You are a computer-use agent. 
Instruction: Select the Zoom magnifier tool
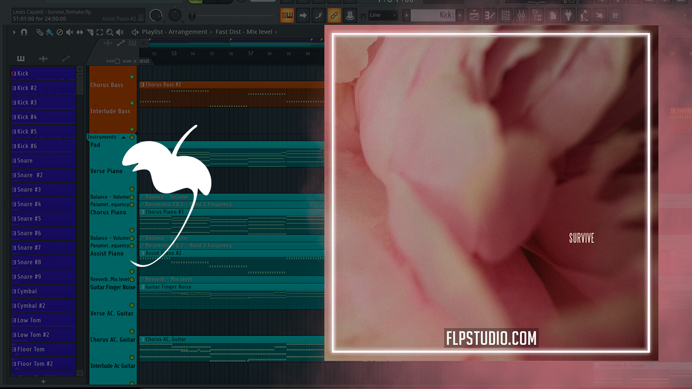point(110,32)
